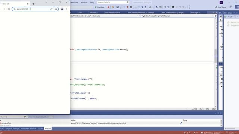Viewport: 239px width, 134px height.
Task: Close the New Tab tab in Chrome
Action: click(28, 4)
